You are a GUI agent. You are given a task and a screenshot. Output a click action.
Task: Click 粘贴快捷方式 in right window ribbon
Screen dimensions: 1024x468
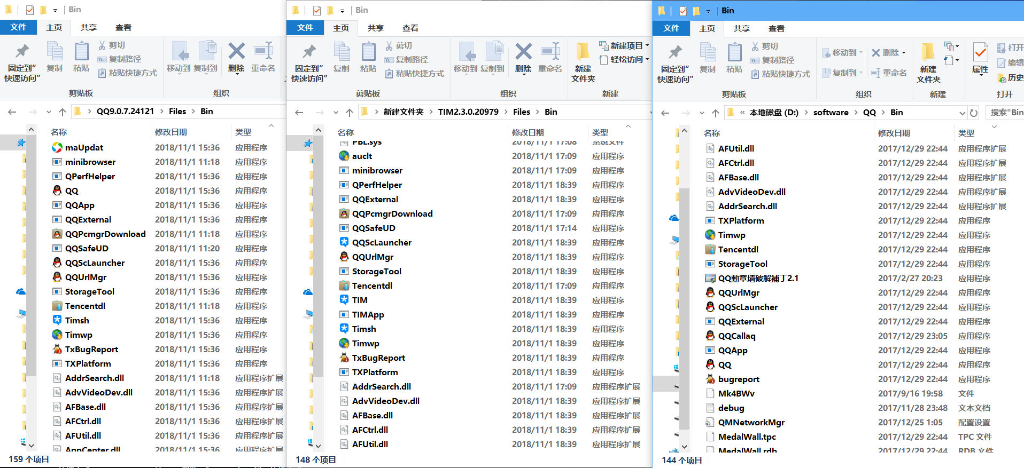[x=780, y=74]
